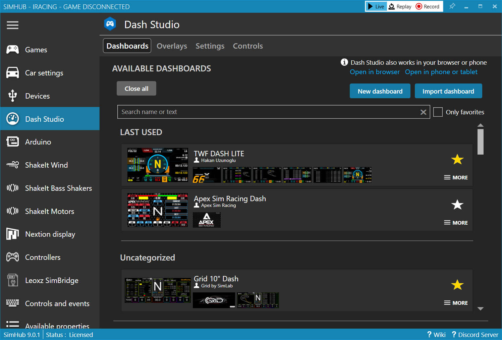Expand MORE options for Apex Sim Racing Dash
Screen dimensions: 502x340
(456, 223)
